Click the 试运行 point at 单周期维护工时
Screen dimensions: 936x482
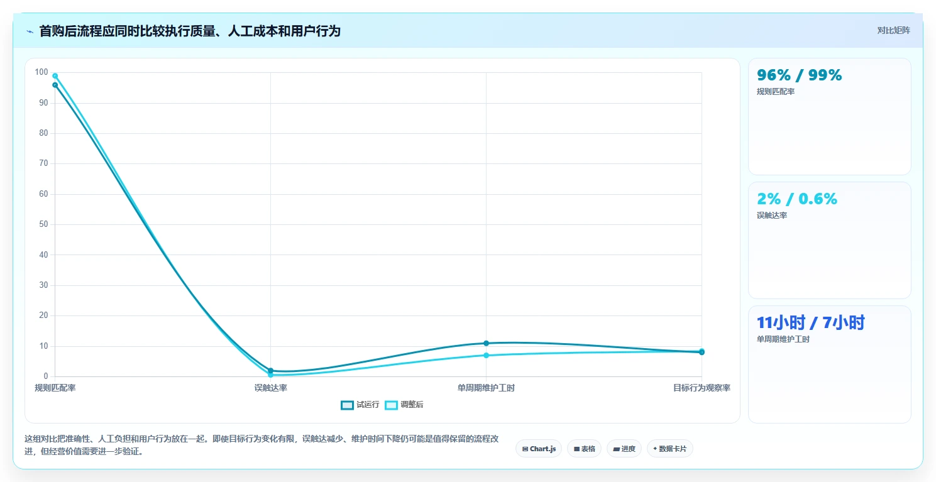[486, 343]
